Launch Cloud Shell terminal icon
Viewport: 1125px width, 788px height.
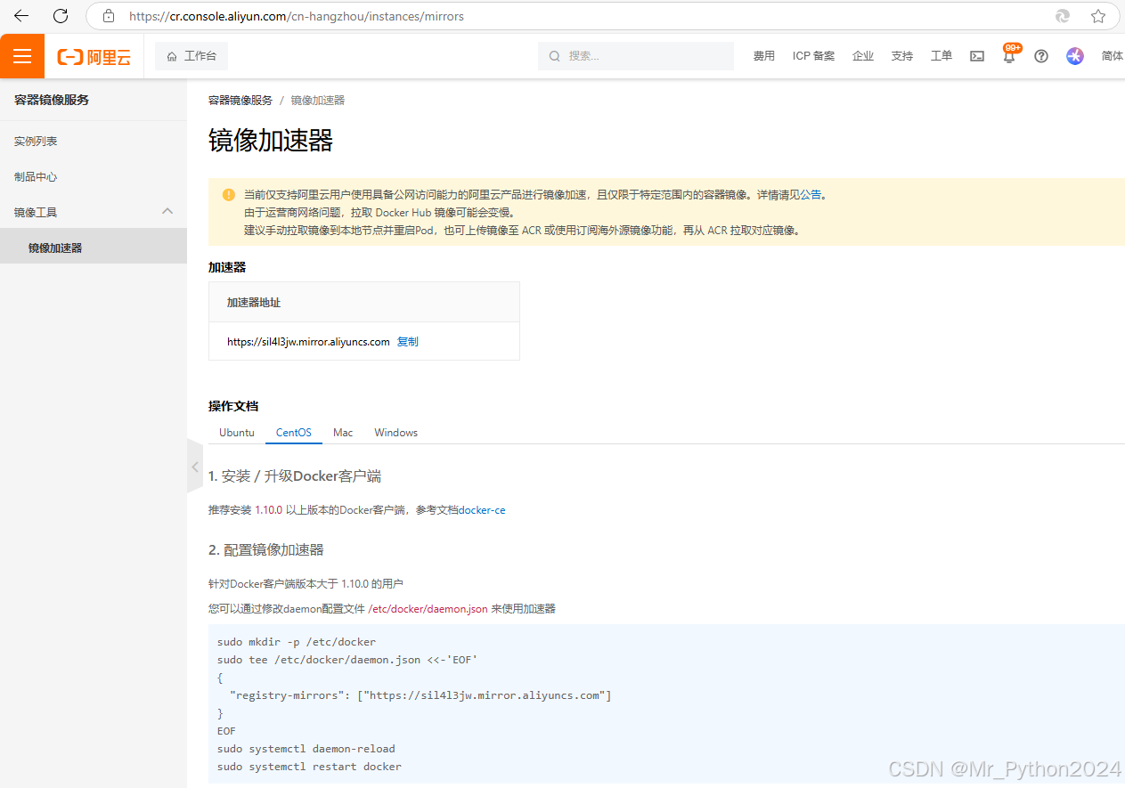(977, 56)
